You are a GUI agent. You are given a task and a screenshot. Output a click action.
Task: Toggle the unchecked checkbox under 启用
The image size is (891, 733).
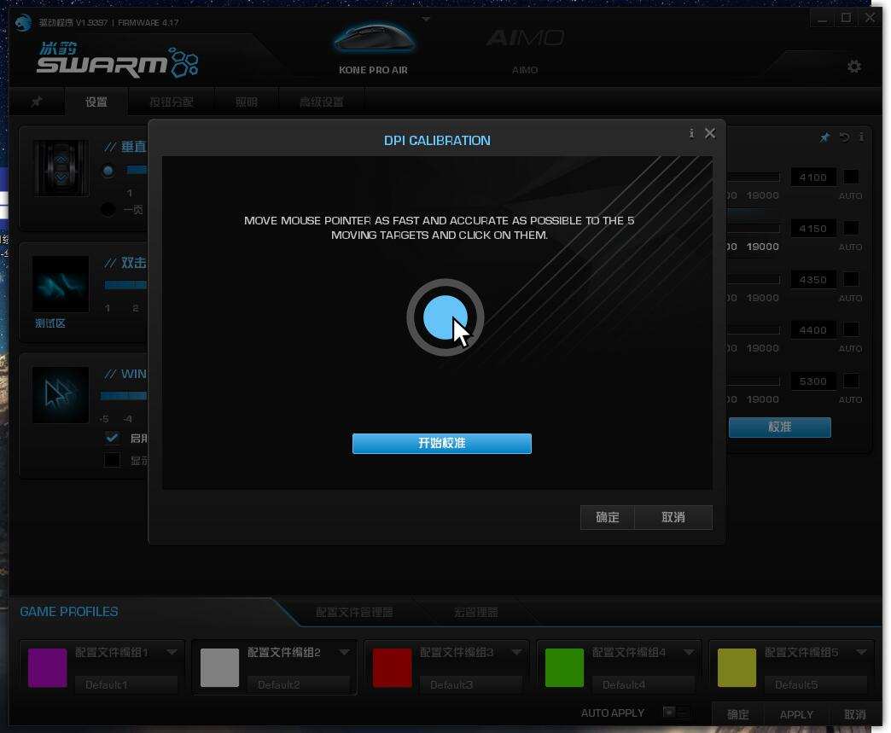point(112,460)
